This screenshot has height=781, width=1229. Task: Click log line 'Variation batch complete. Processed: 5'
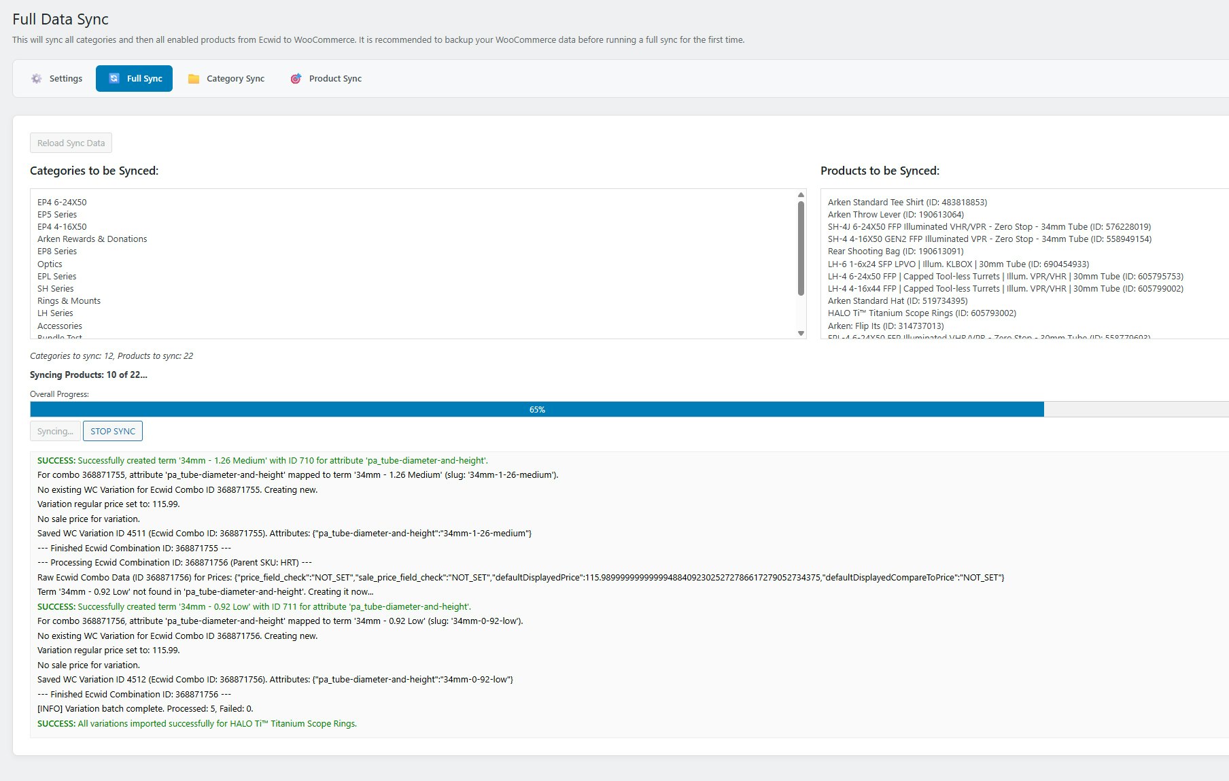145,708
